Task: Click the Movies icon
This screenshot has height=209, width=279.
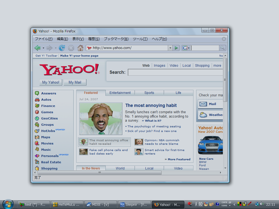Action: click(37, 143)
